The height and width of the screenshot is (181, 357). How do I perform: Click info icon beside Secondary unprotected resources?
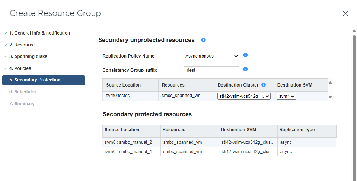(x=203, y=40)
